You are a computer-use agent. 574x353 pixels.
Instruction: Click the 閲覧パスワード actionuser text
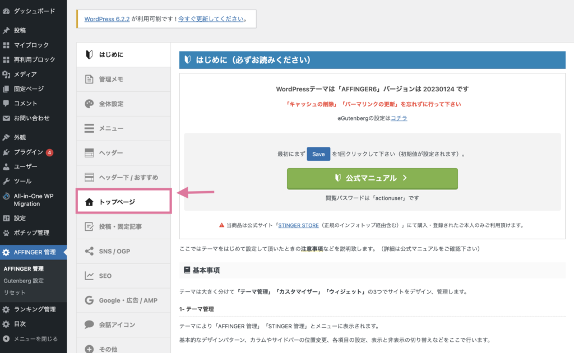click(x=372, y=198)
